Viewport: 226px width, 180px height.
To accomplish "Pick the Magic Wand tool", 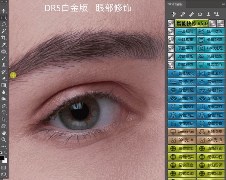I will click(4, 31).
